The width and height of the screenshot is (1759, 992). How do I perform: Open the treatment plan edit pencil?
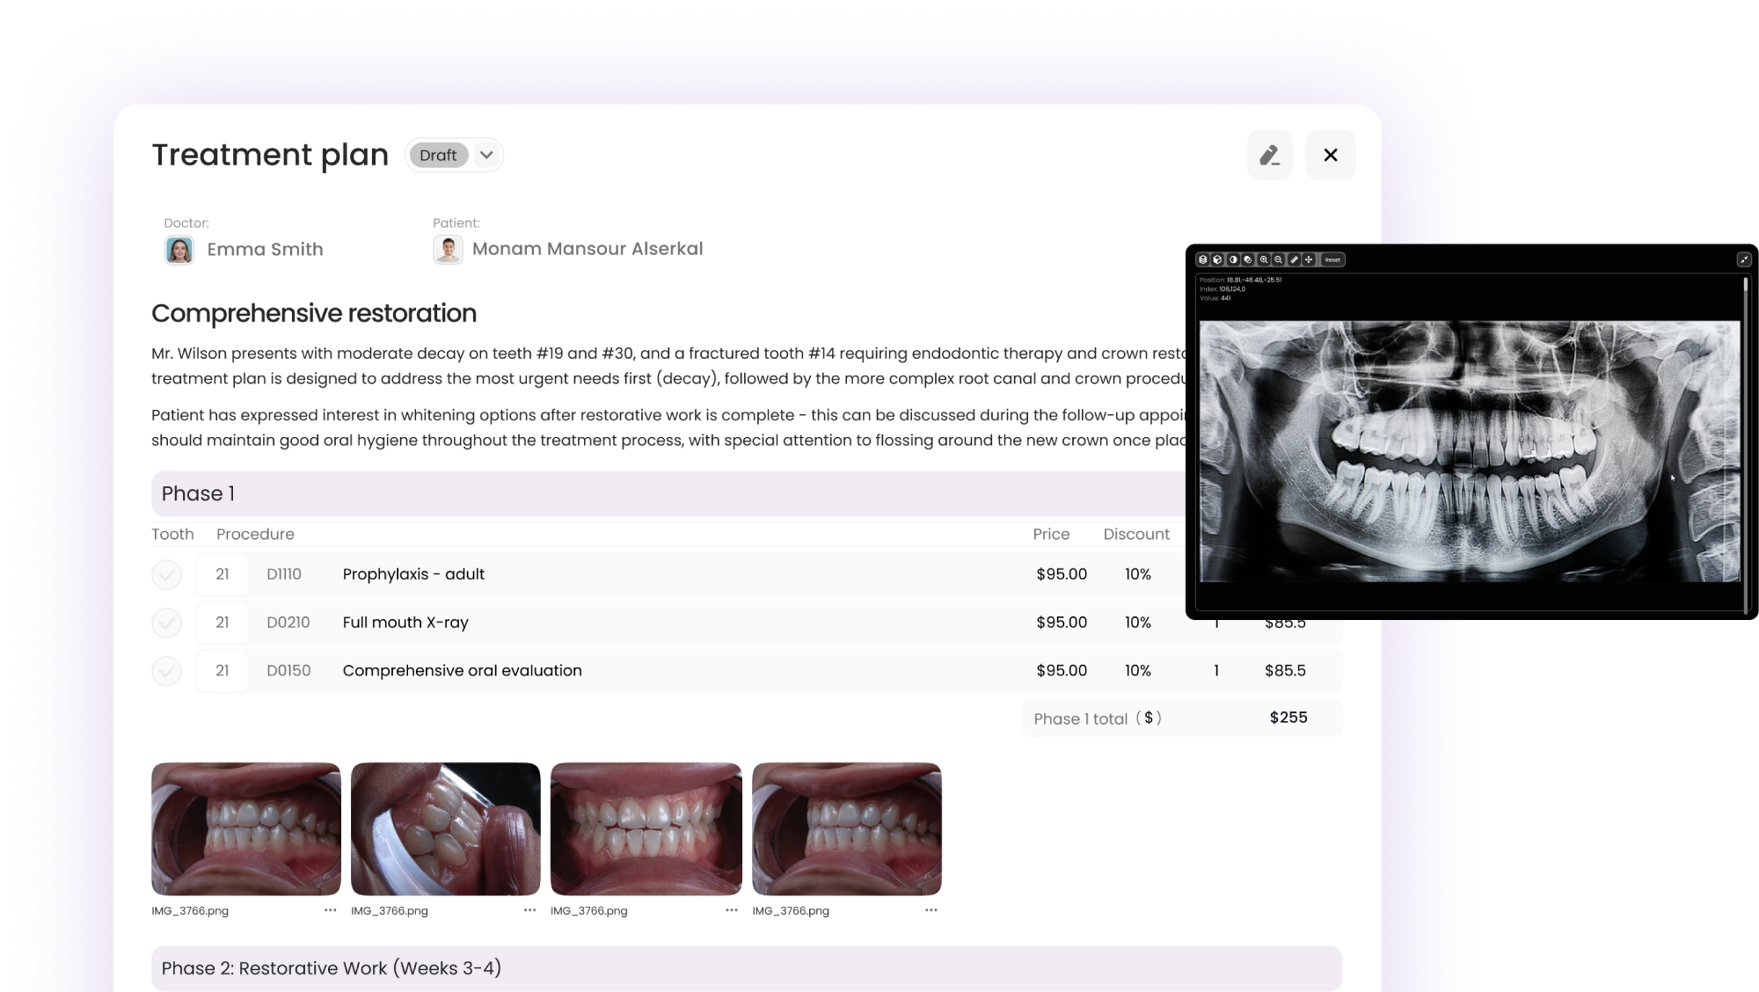point(1269,155)
